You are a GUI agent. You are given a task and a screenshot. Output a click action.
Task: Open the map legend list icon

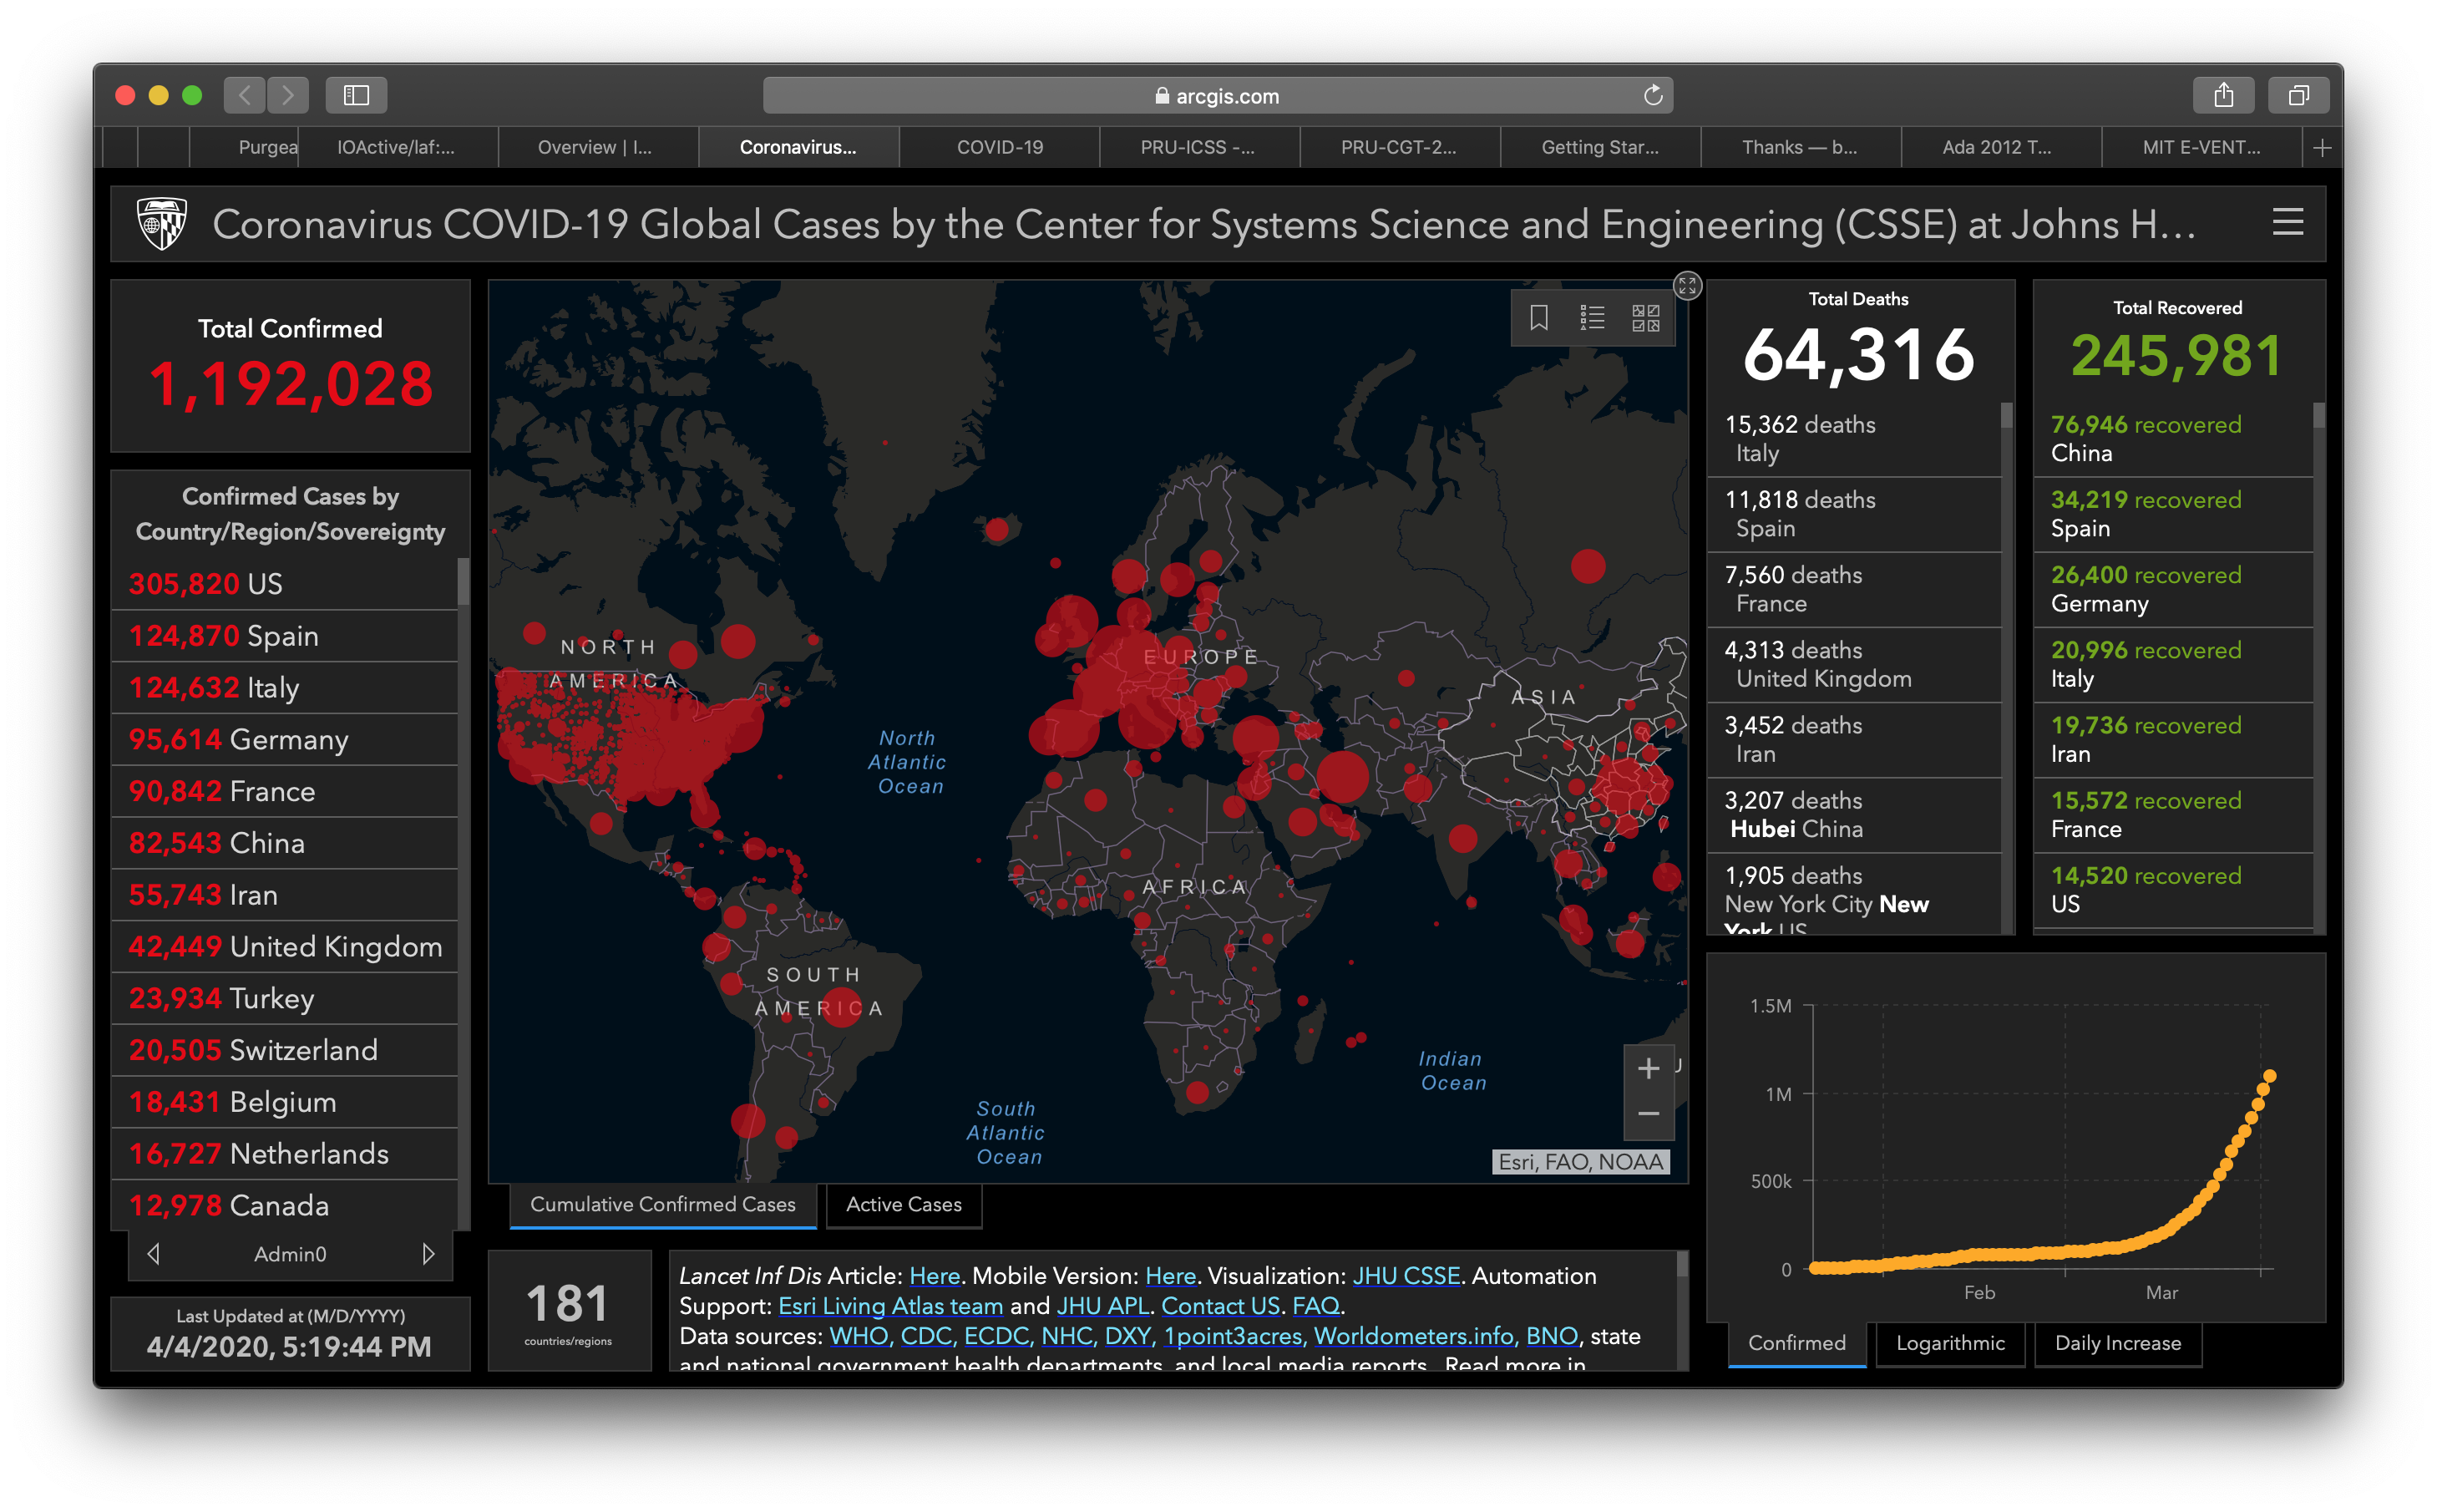pos(1591,318)
